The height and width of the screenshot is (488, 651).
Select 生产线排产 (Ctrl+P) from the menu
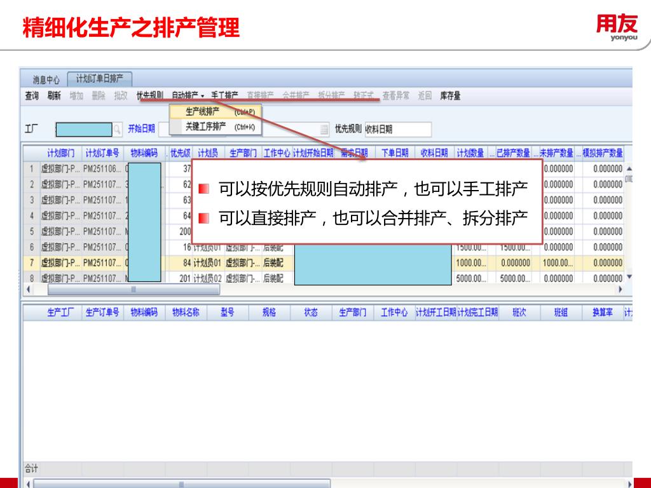(x=216, y=112)
